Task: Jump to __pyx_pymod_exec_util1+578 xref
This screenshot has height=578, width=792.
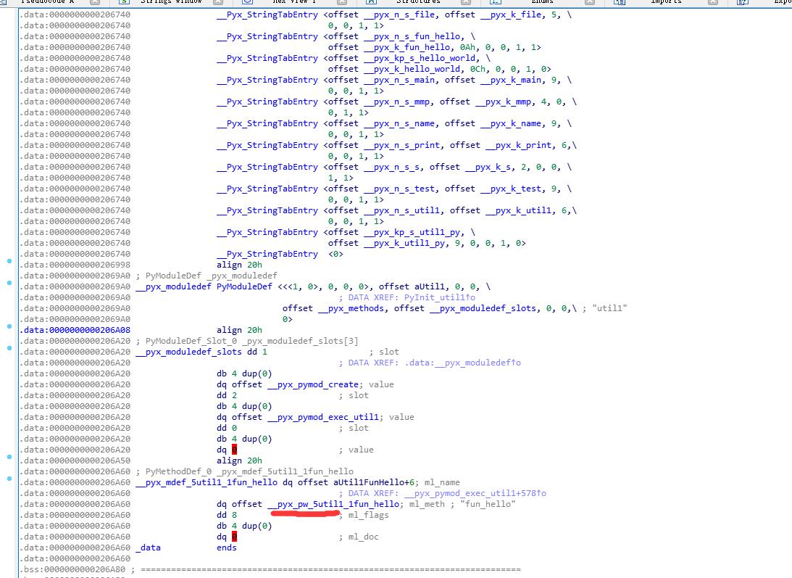Action: pyautogui.click(x=475, y=493)
